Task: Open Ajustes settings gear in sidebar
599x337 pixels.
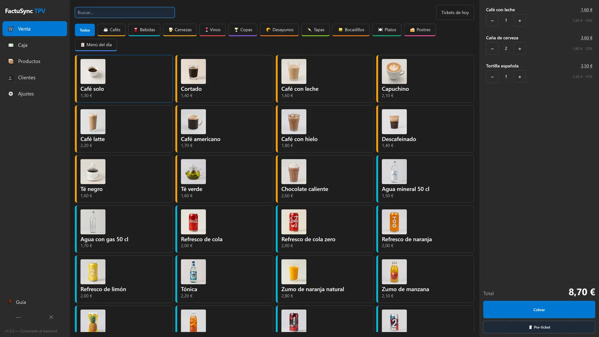Action: pos(34,94)
